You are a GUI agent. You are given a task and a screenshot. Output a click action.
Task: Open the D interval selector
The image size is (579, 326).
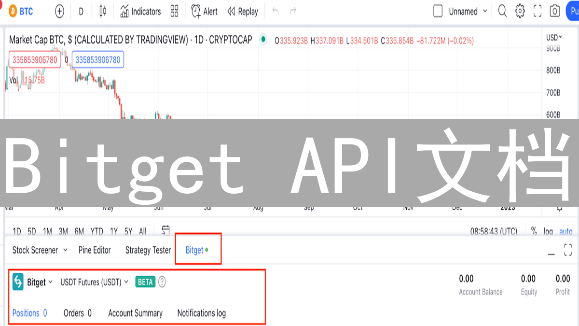[x=81, y=11]
